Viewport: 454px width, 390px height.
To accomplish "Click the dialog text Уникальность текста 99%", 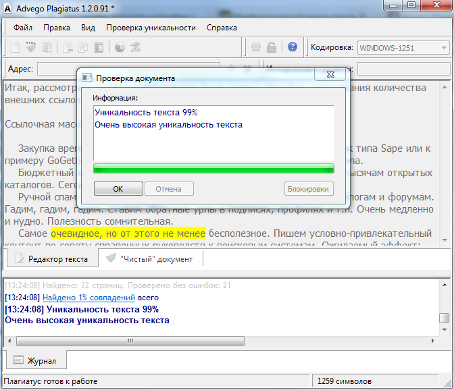I will tap(146, 113).
